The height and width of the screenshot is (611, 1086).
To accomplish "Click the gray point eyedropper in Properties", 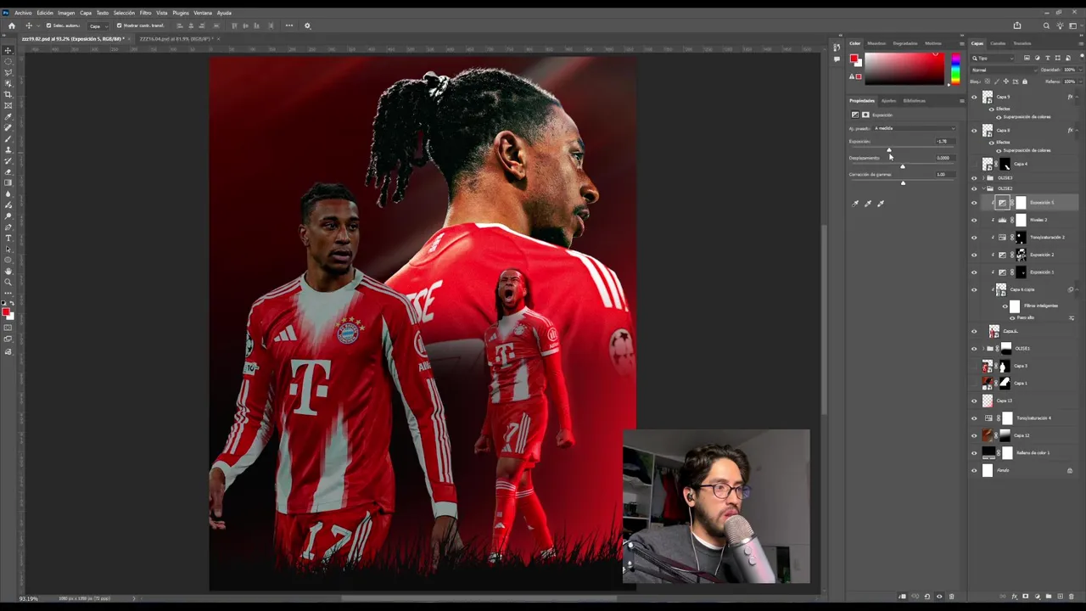I will (x=868, y=204).
